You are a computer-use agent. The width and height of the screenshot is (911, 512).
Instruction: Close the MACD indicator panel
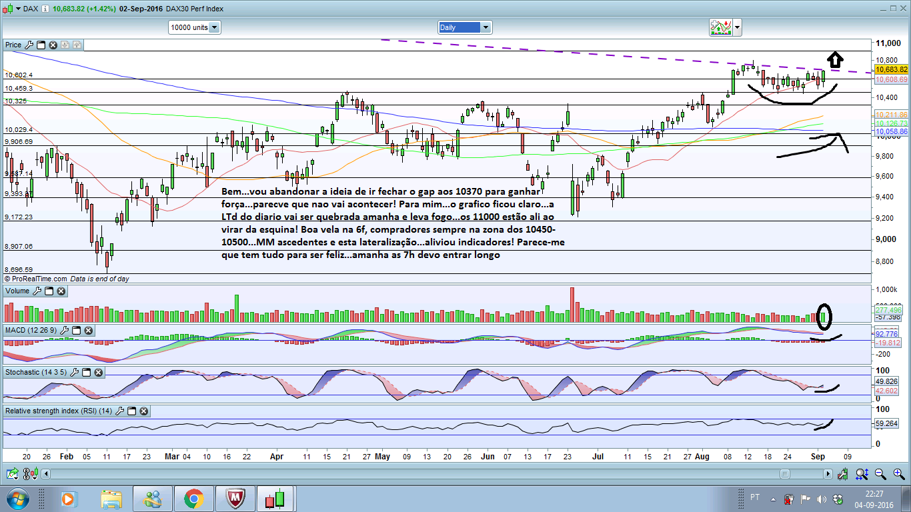pyautogui.click(x=89, y=331)
